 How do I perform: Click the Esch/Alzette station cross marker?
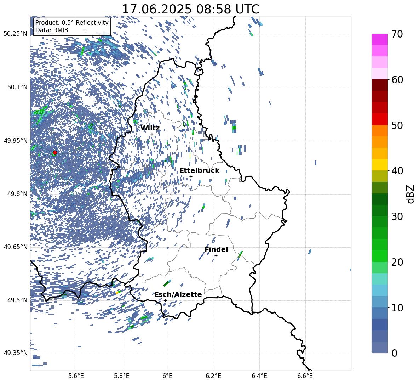(x=165, y=300)
